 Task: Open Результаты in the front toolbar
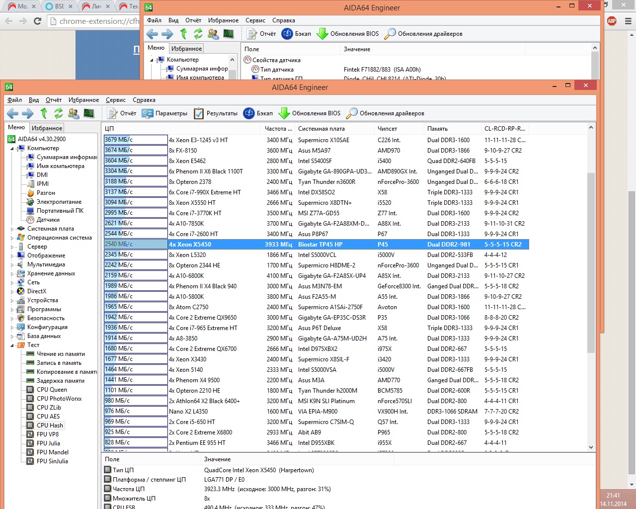click(x=216, y=113)
